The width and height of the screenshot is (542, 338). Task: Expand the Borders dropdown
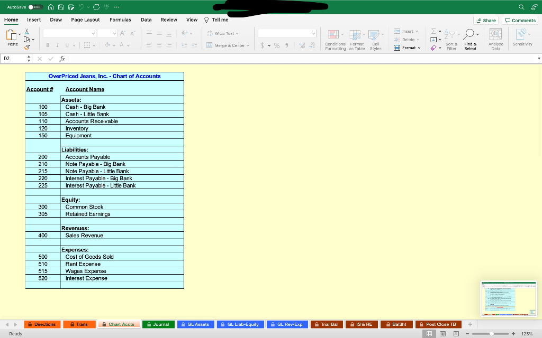point(94,45)
